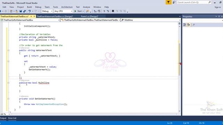Open the Output tab at bottom

pyautogui.click(x=3, y=118)
